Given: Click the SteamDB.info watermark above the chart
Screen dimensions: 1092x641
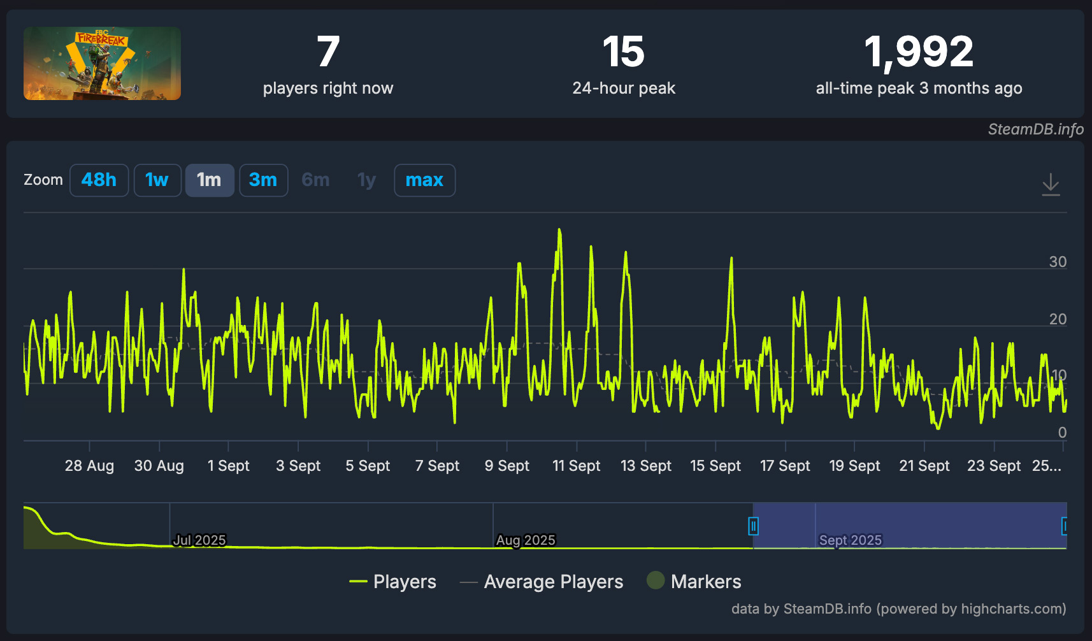Looking at the screenshot, I should pyautogui.click(x=1035, y=129).
